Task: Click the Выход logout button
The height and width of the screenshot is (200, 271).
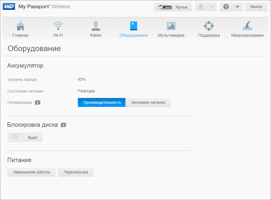Action: click(x=256, y=7)
